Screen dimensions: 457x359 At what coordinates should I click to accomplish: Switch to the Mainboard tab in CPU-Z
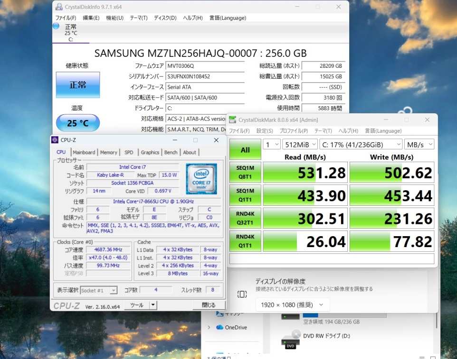(84, 152)
